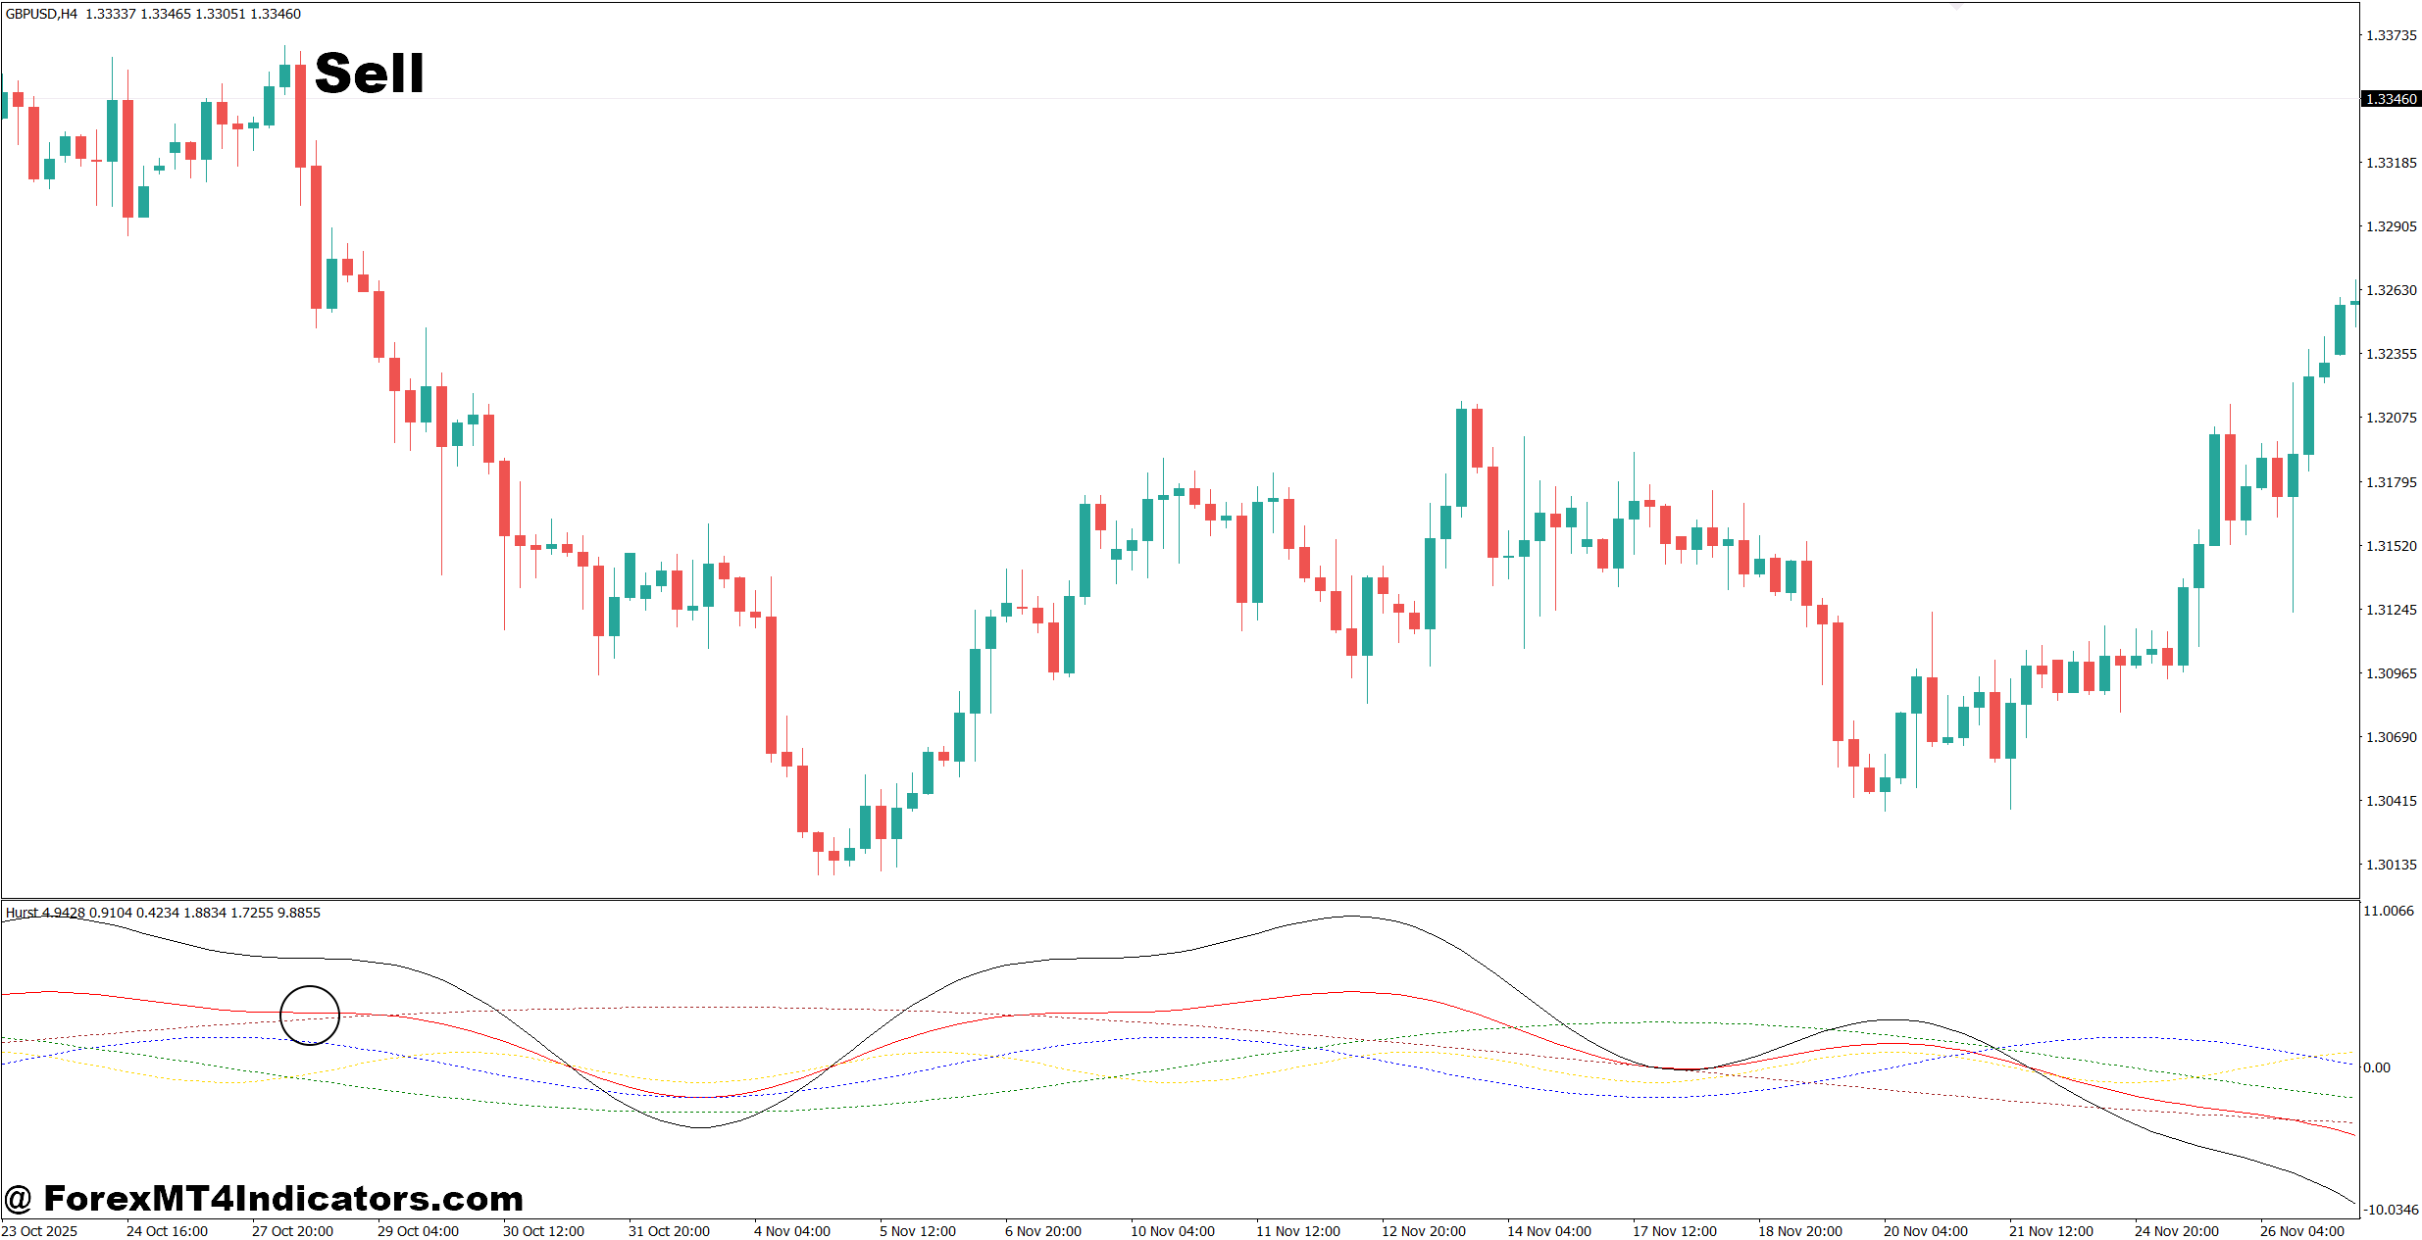Click price scale value 1.31795

2392,482
